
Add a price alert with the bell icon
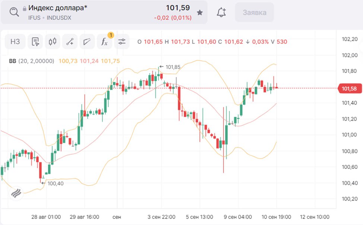tap(221, 12)
